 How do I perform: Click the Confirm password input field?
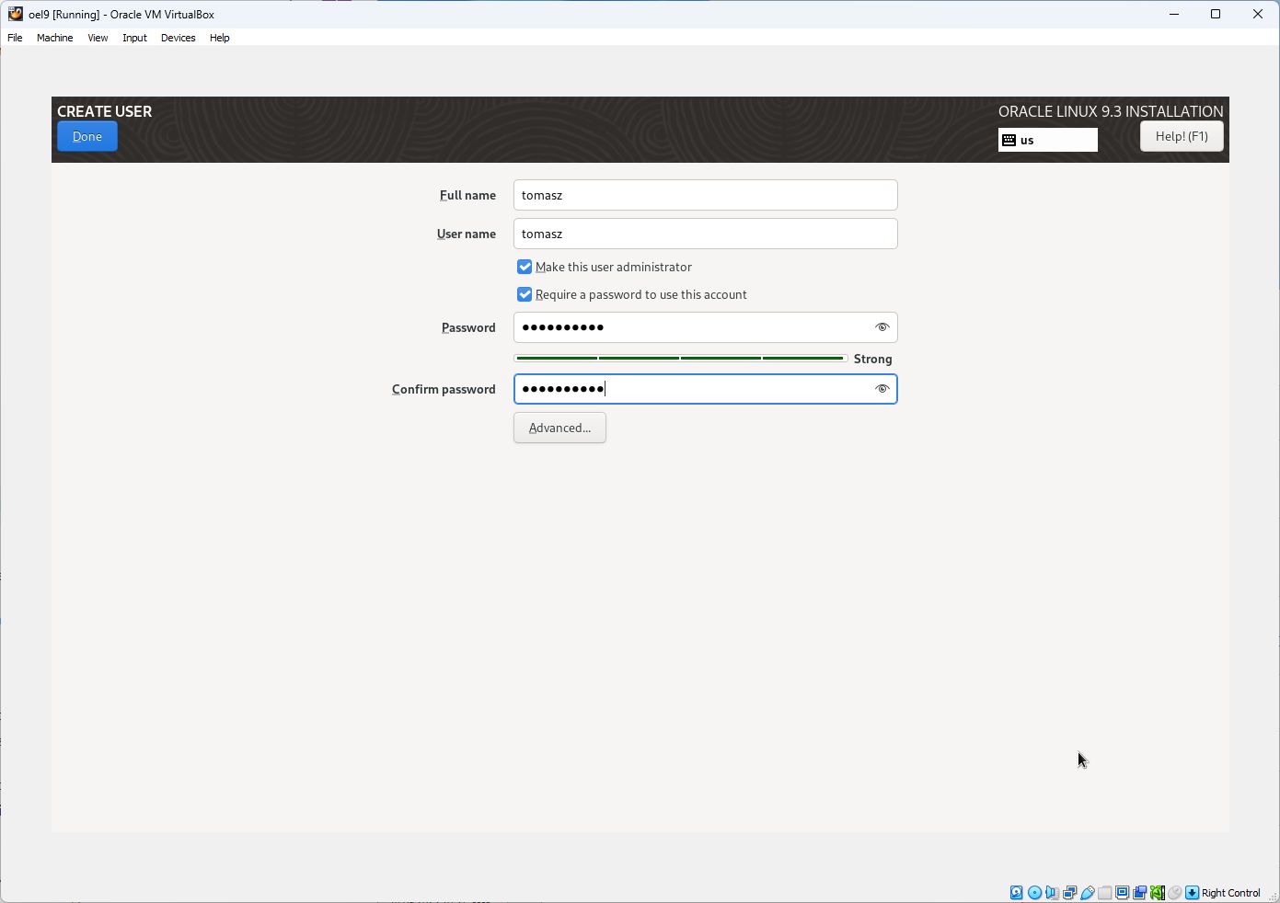click(706, 389)
